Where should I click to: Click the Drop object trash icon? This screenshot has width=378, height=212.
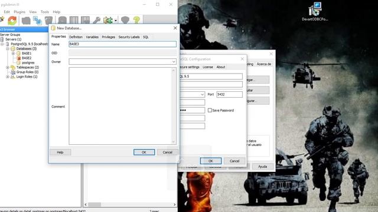point(48,20)
